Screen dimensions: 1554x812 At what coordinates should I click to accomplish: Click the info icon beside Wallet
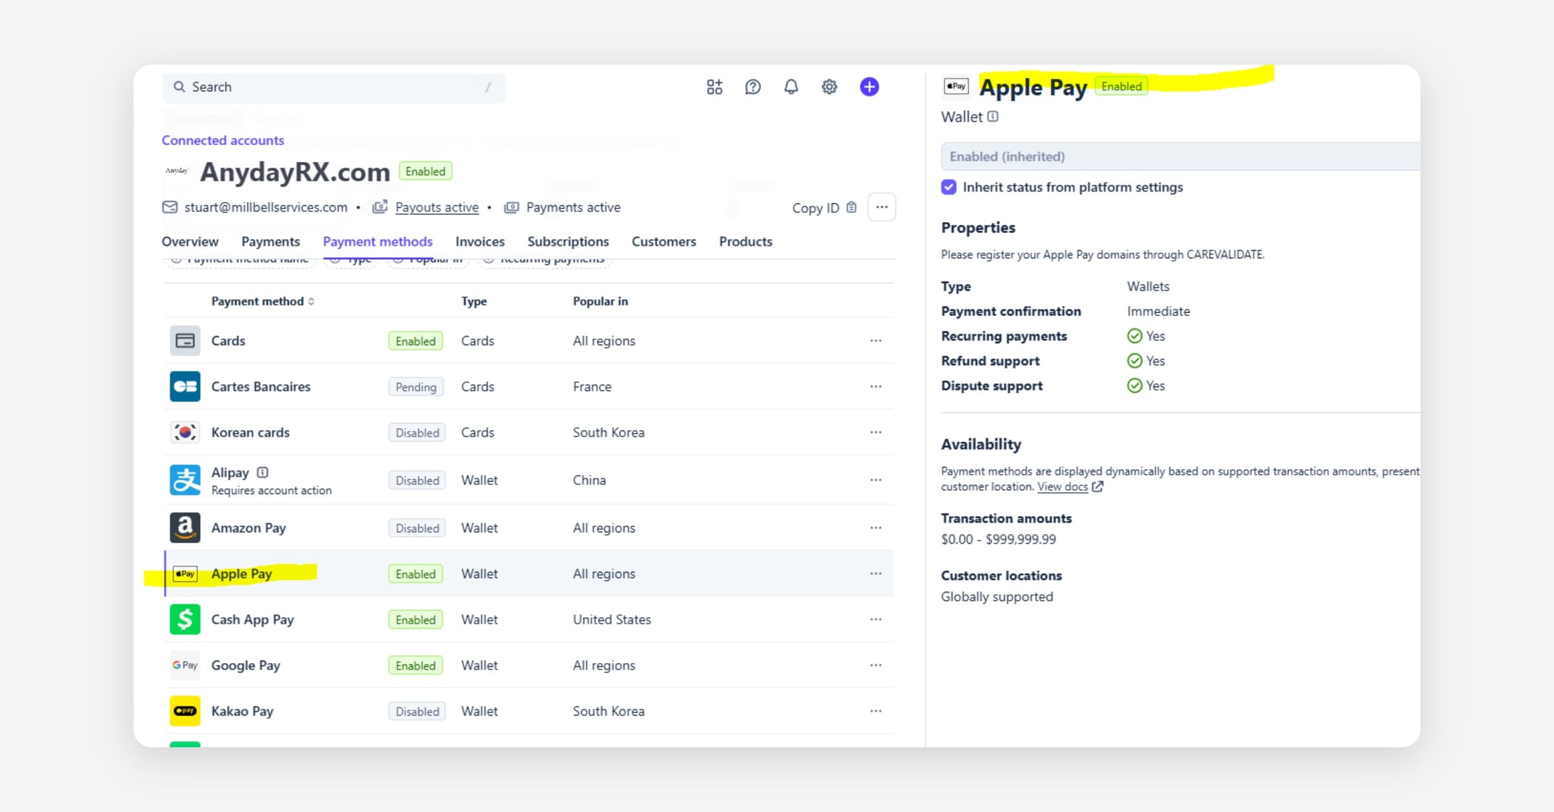993,117
